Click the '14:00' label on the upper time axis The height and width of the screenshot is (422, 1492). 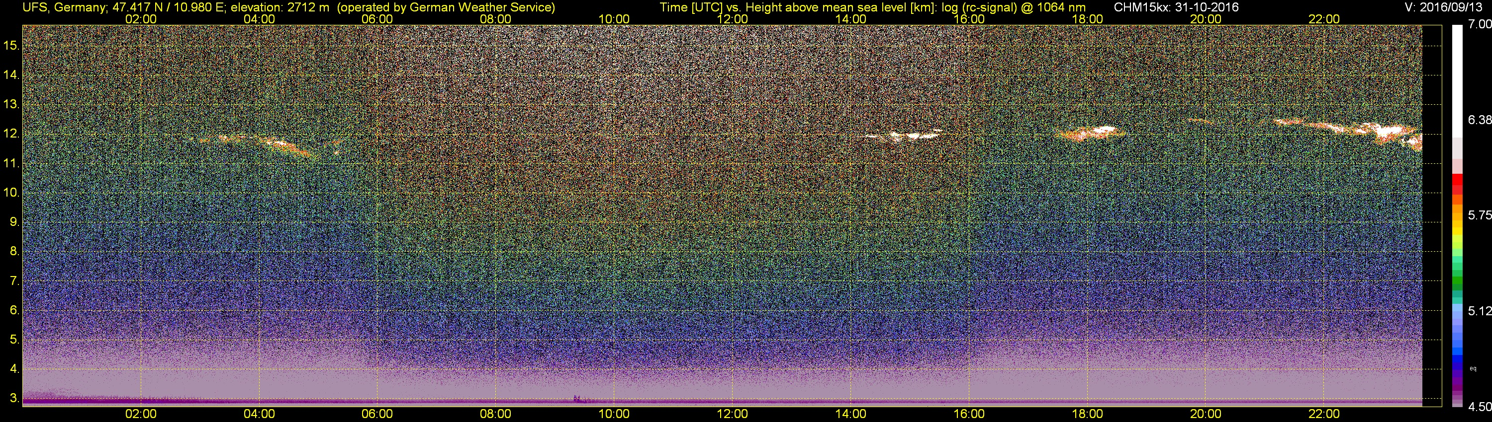tap(851, 19)
